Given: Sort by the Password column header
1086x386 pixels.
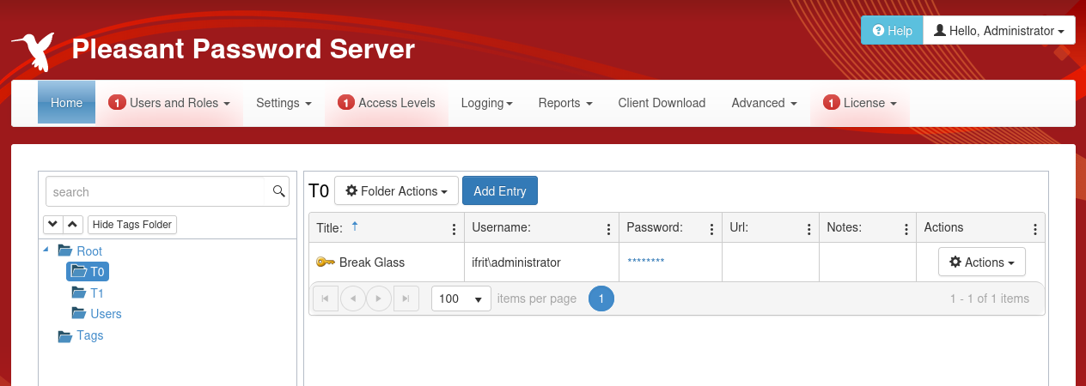Looking at the screenshot, I should tap(655, 227).
